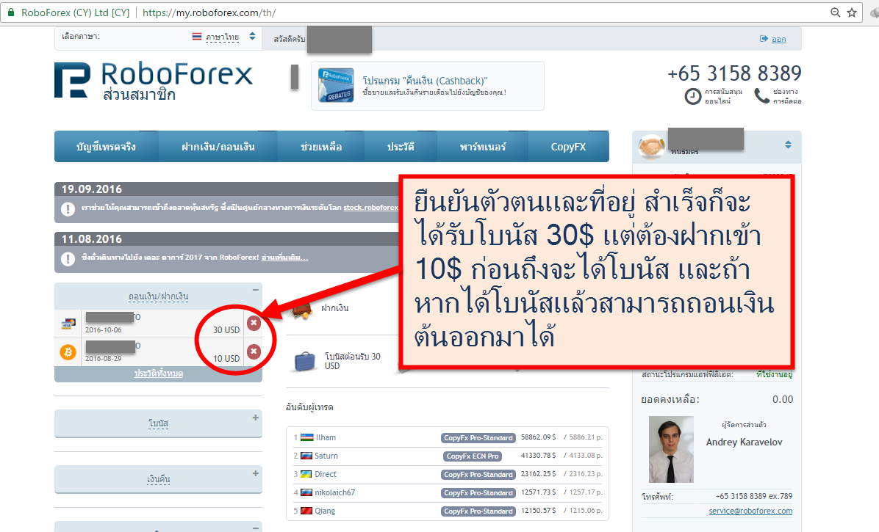Click the อ่านเพิ่มเติม read more link

click(284, 258)
